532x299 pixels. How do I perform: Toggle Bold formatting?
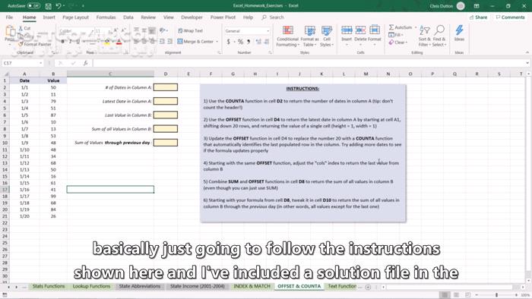[63, 42]
